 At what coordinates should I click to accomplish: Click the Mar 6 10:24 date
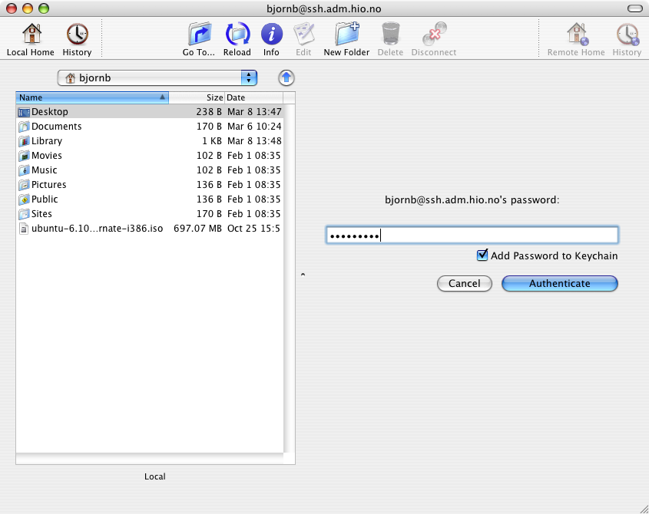click(254, 126)
